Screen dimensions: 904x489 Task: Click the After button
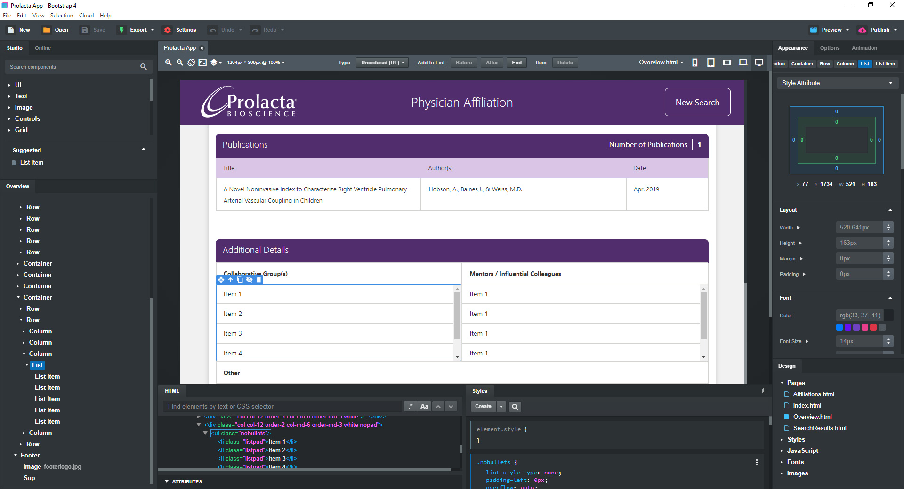tap(492, 63)
